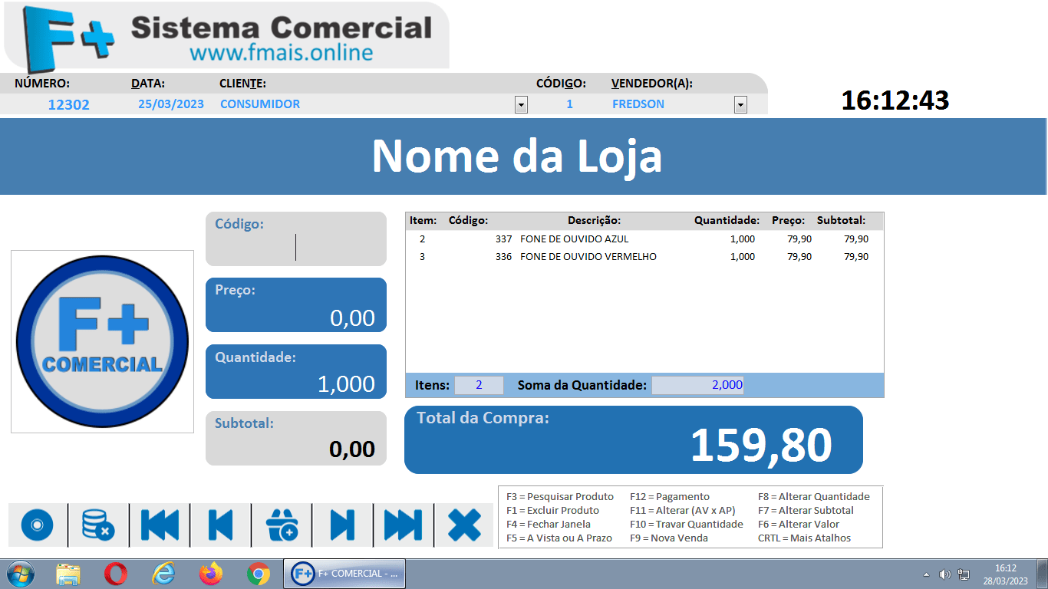The width and height of the screenshot is (1048, 589).
Task: Launch Internet Explorer from taskbar
Action: [163, 574]
